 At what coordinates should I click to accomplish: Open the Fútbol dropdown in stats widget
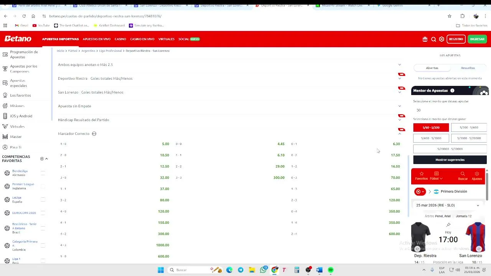[436, 176]
